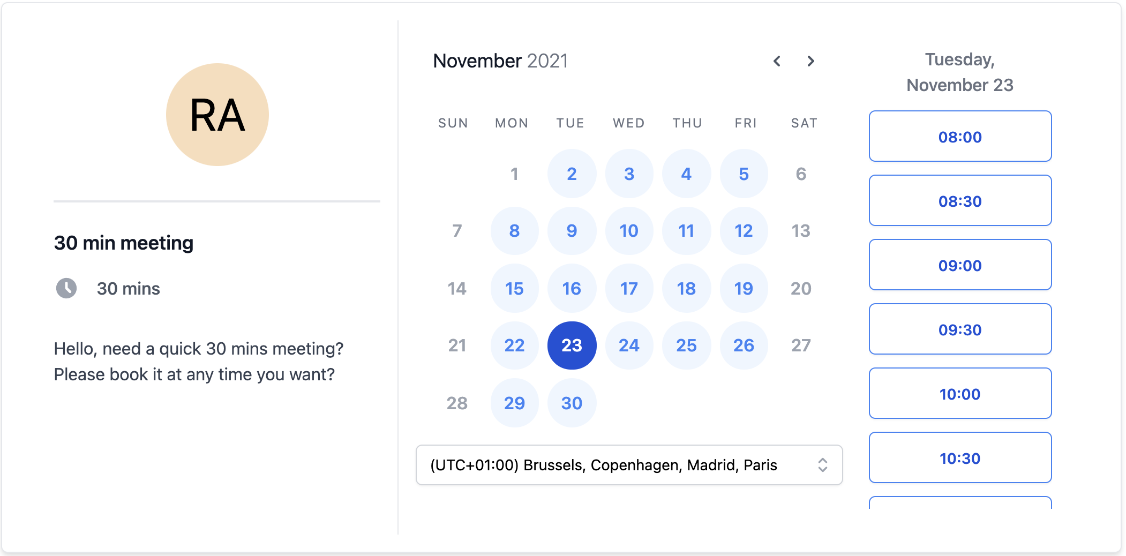Click the RA avatar circle
Image resolution: width=1126 pixels, height=556 pixels.
[x=217, y=115]
